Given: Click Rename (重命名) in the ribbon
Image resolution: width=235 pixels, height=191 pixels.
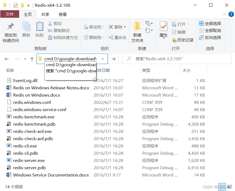Looking at the screenshot, I should coord(117,37).
